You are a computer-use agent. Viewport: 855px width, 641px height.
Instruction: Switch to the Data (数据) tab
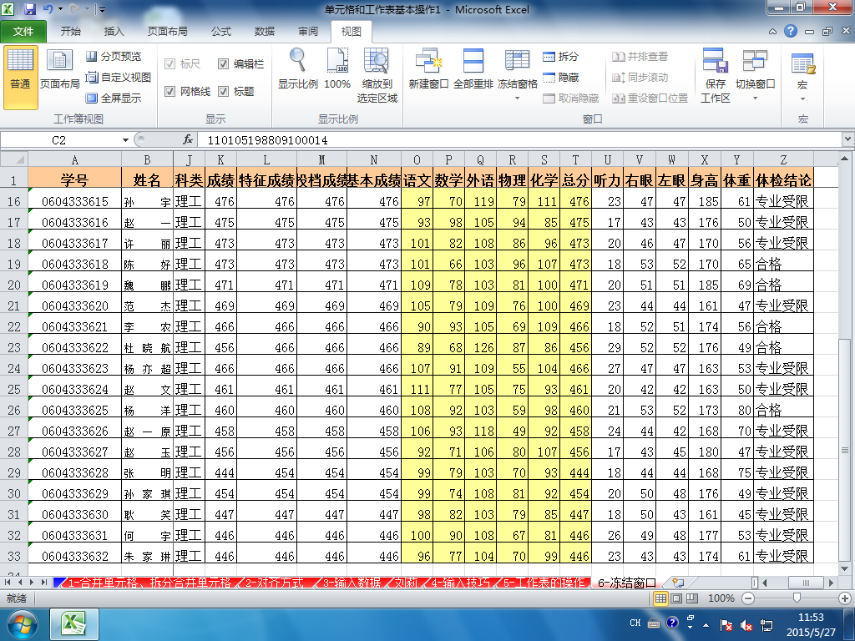coord(265,32)
